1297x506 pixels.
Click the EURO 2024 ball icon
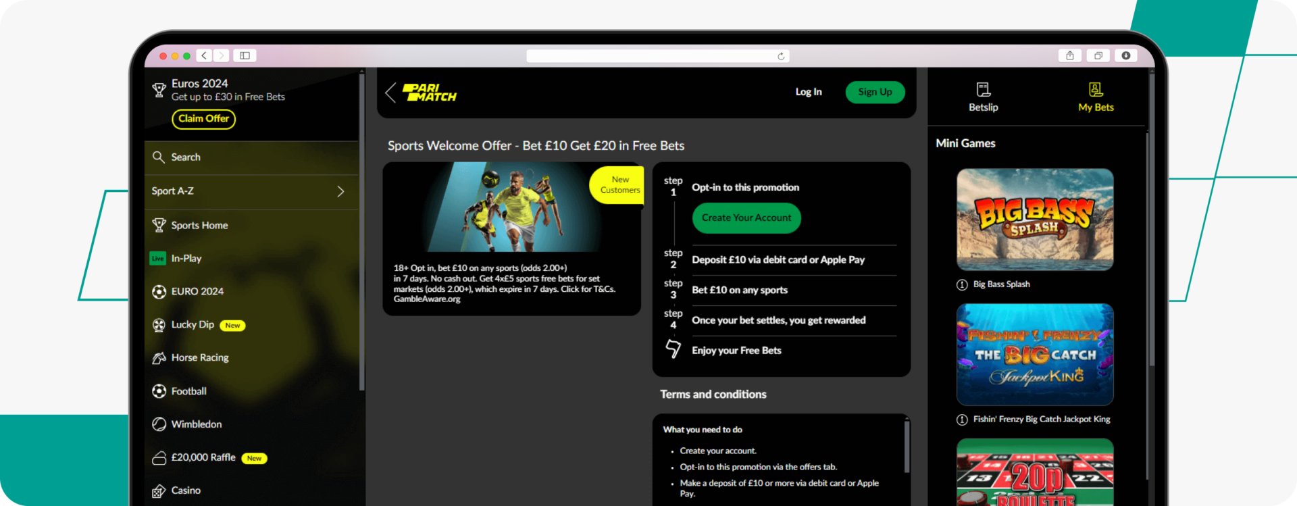point(159,291)
